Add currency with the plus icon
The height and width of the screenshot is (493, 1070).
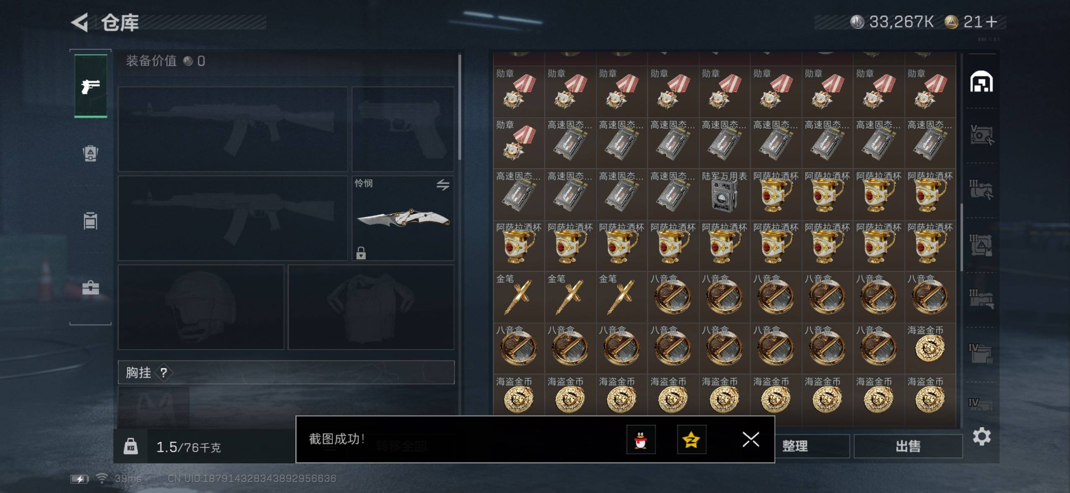(991, 22)
